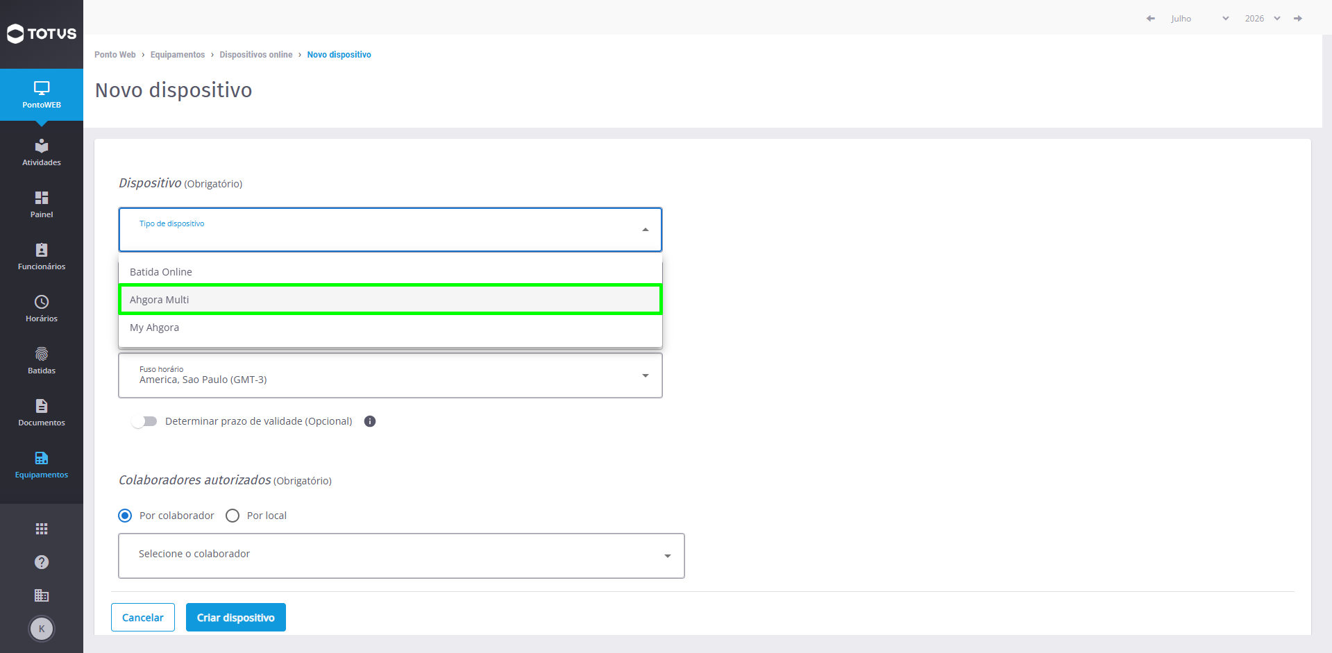1332x653 pixels.
Task: Toggle Determinar prazo de validade switch
Action: coord(144,421)
